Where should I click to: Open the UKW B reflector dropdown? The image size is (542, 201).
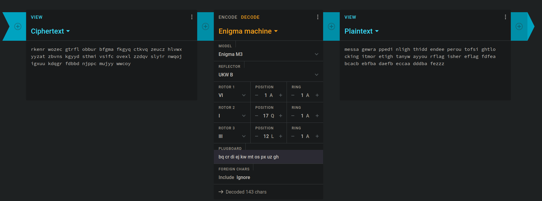268,75
